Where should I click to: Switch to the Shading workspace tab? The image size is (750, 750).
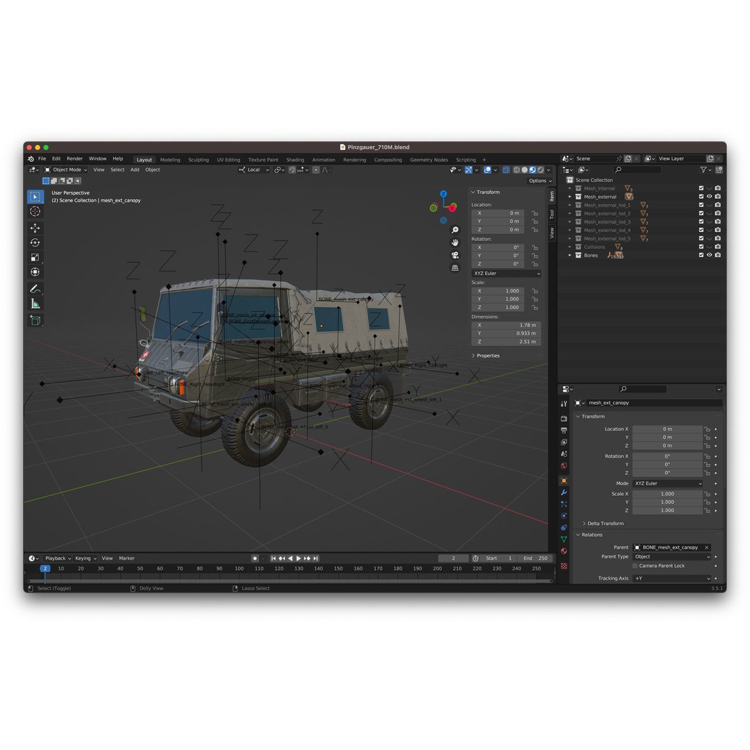coord(295,160)
